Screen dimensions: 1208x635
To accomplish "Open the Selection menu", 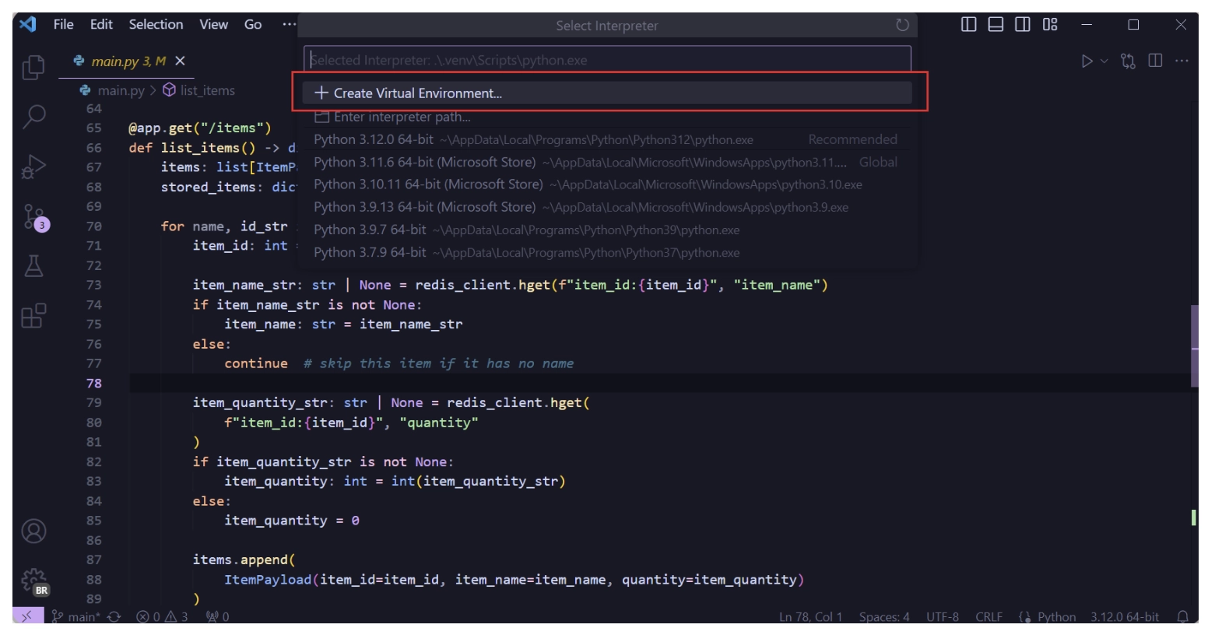I will point(156,25).
